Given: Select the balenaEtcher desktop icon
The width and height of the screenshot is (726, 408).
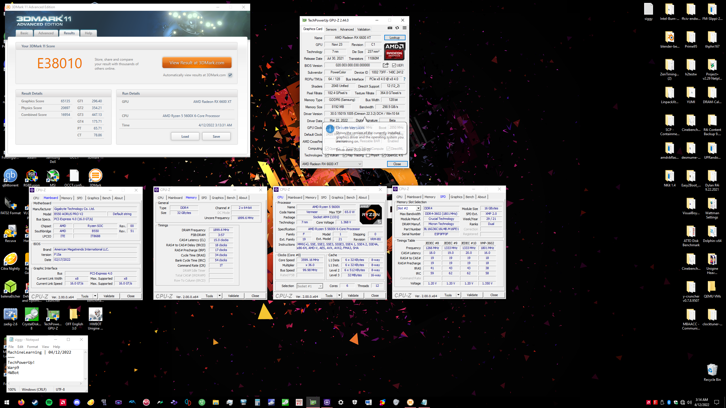Looking at the screenshot, I should [x=10, y=289].
